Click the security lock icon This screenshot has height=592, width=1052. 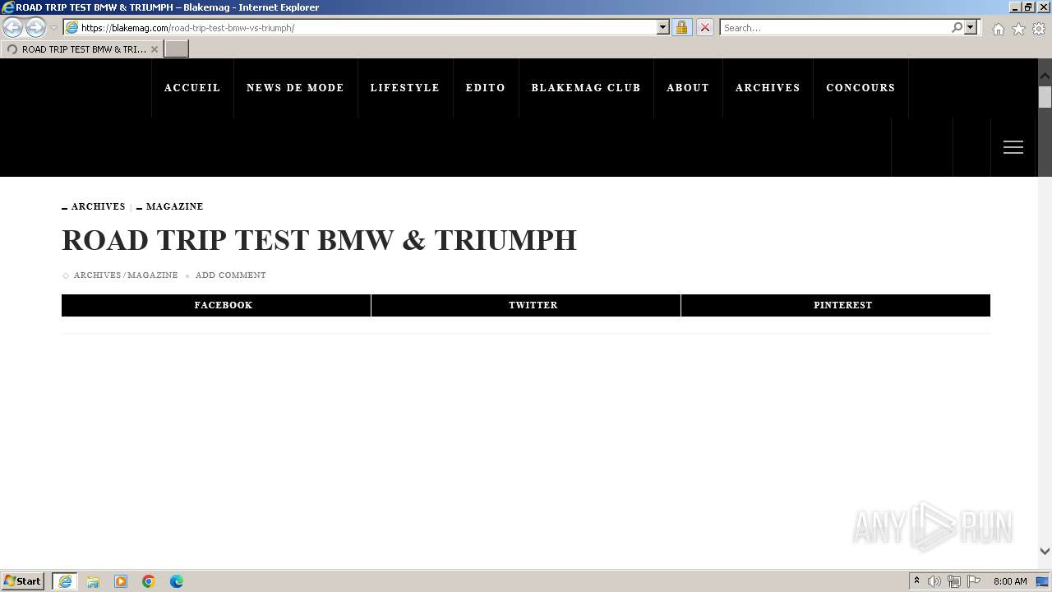(681, 28)
